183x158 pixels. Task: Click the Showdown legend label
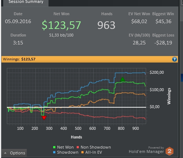[68, 152]
